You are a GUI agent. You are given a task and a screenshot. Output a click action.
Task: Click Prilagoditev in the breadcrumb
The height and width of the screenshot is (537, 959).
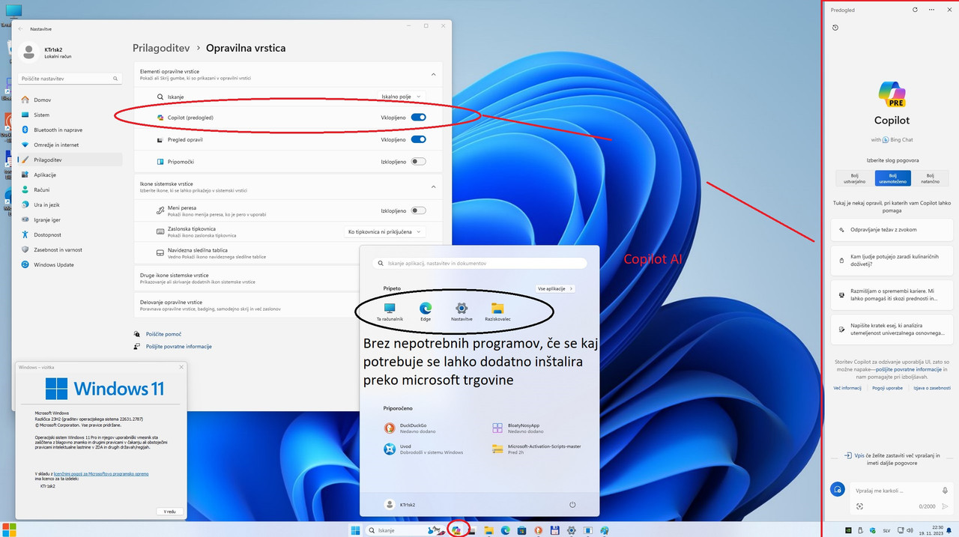(160, 48)
